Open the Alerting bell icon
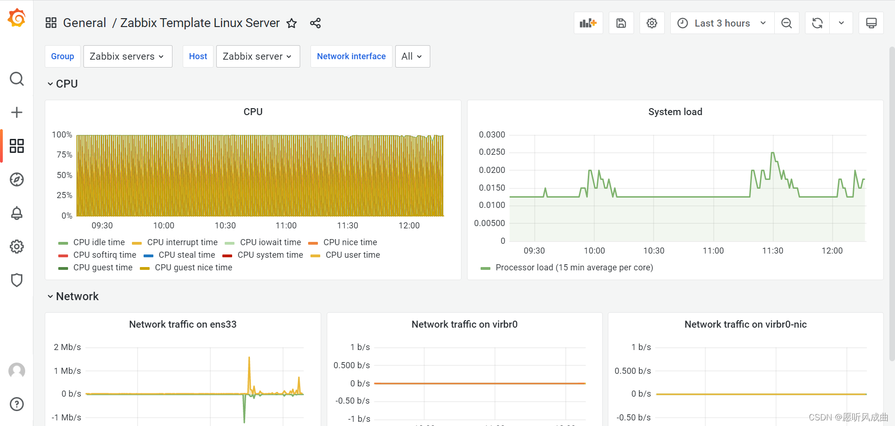 17,213
